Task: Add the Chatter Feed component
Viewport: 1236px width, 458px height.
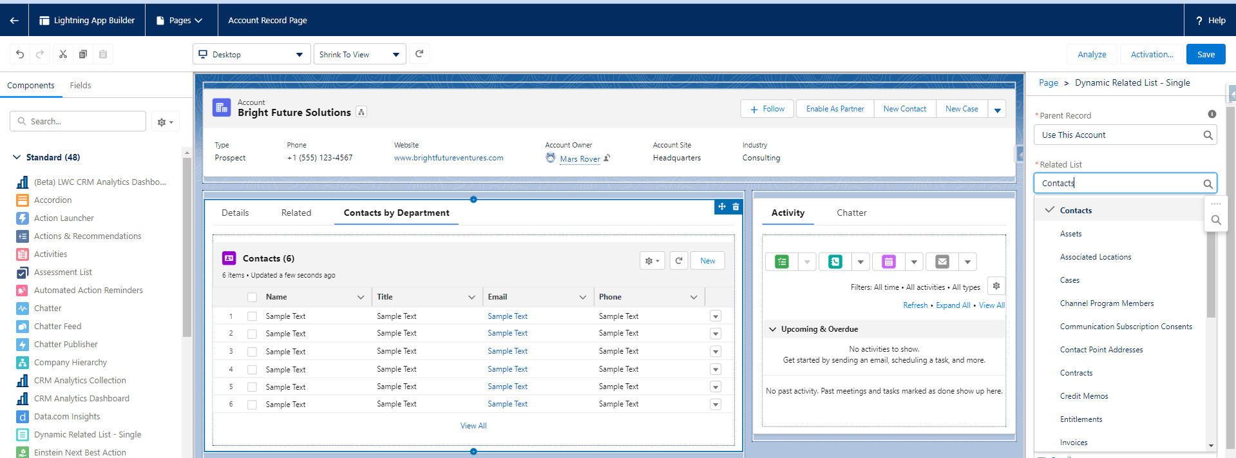Action: point(57,327)
